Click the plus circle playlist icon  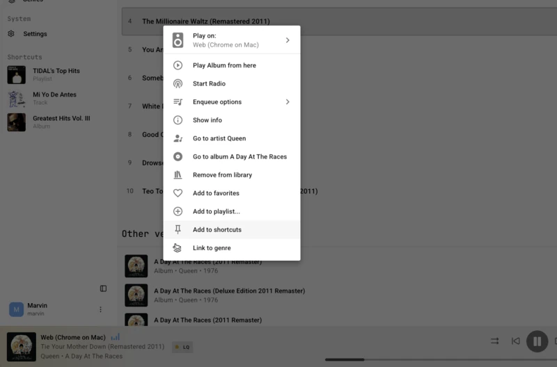(x=178, y=211)
